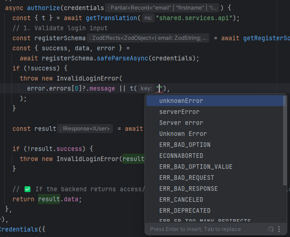This screenshot has width=290, height=237.
Task: Click the "shared.services.api" string
Action: coord(194,18)
